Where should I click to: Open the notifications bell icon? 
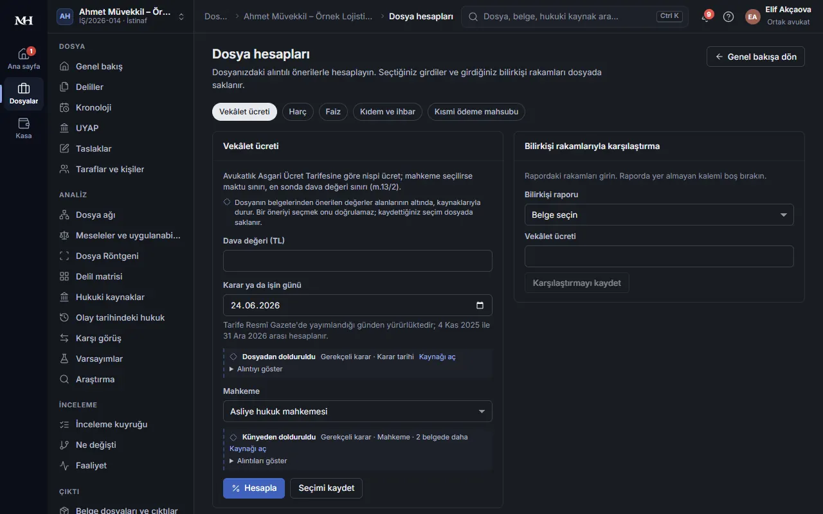tap(706, 17)
